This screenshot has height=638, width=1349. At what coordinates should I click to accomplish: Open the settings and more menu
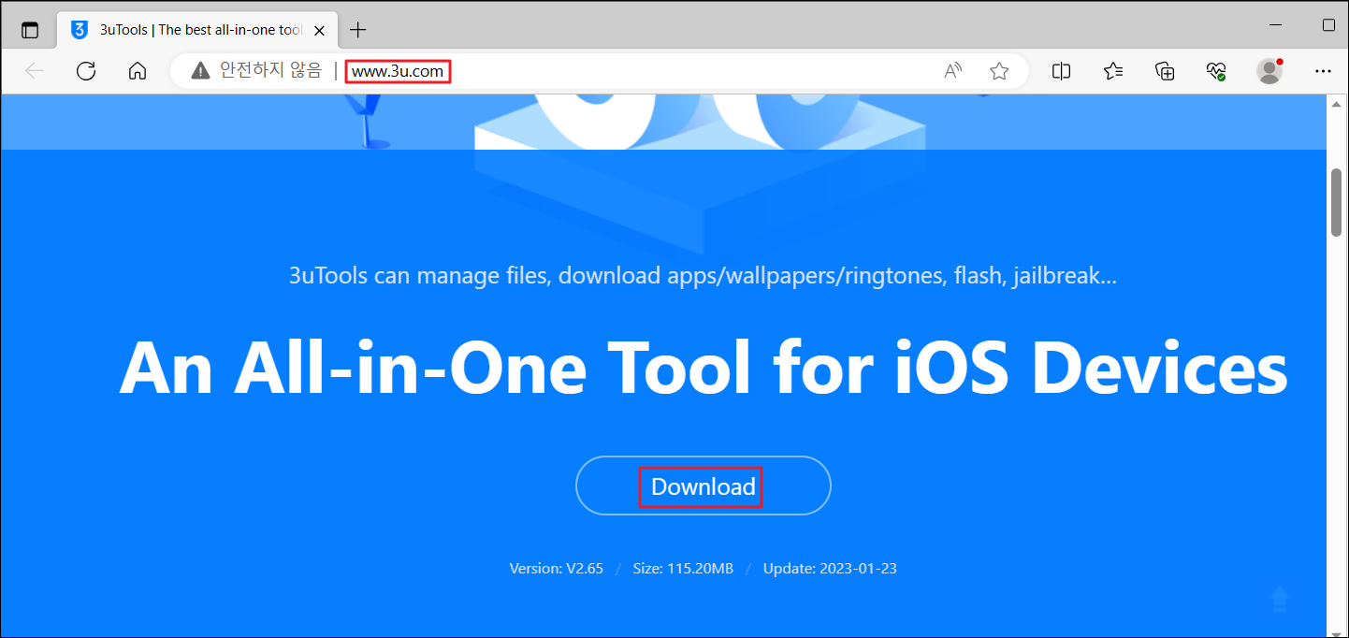(x=1323, y=71)
